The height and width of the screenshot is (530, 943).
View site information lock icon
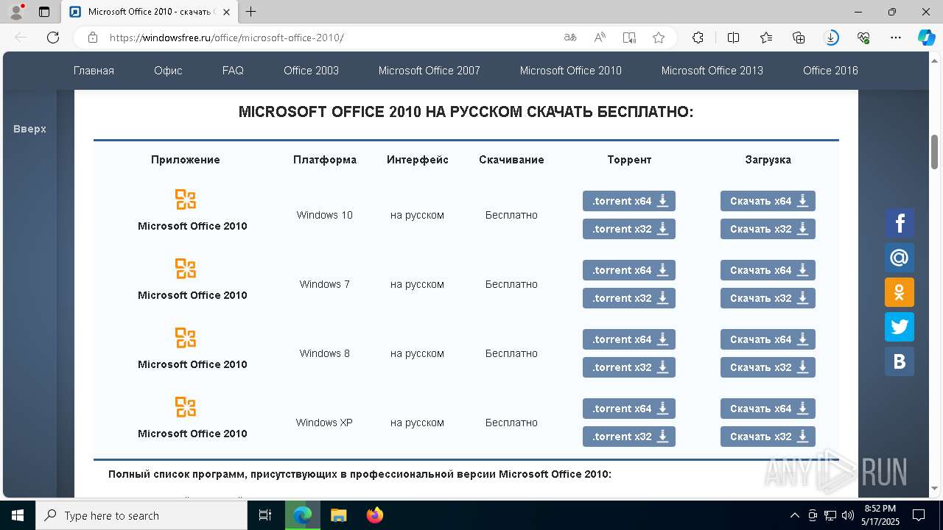point(92,38)
